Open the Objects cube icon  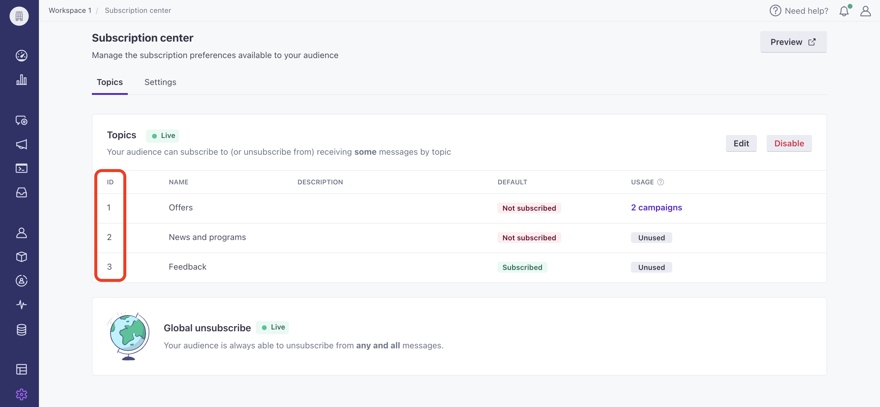(x=22, y=256)
